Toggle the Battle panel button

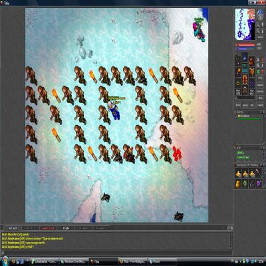click(x=245, y=105)
